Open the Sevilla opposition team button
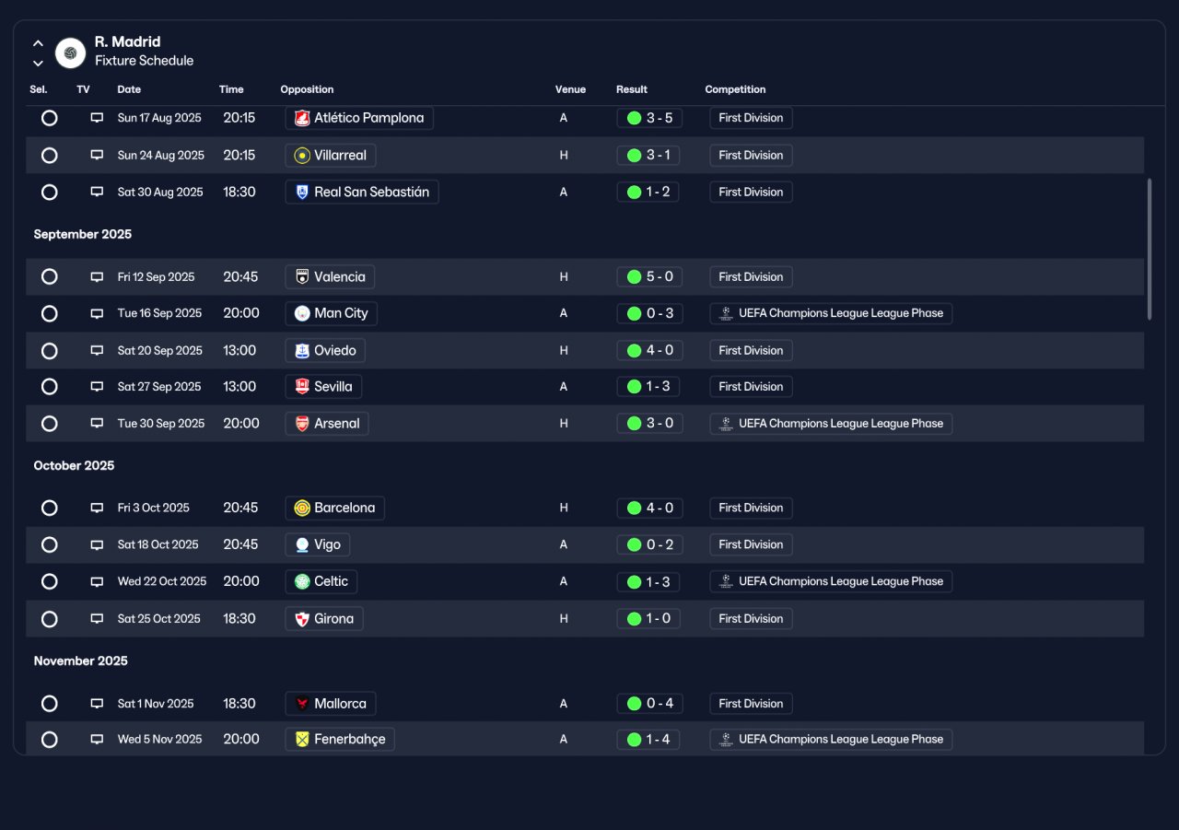Viewport: 1179px width, 830px height. tap(323, 387)
